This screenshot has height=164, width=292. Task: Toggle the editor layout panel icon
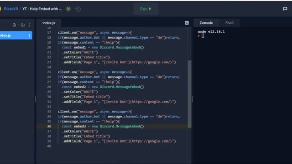click(187, 23)
